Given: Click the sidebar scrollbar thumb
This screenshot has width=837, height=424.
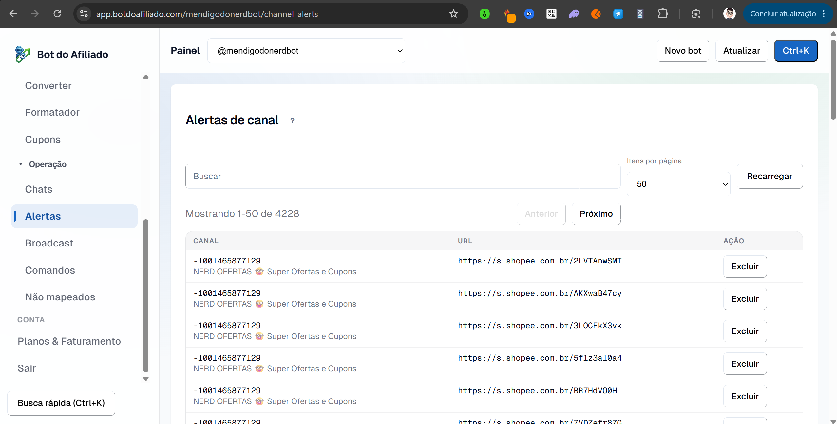Looking at the screenshot, I should [146, 296].
